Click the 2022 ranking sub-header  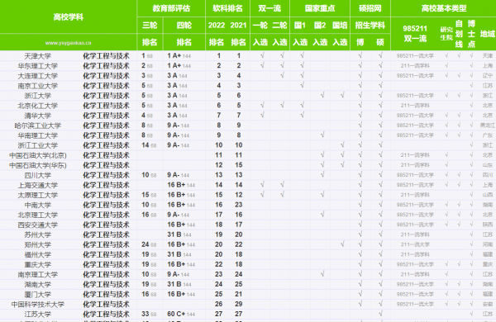click(217, 26)
